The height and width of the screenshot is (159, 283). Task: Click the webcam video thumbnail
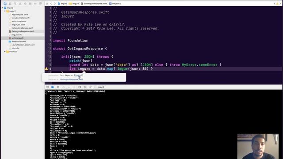click(x=258, y=146)
